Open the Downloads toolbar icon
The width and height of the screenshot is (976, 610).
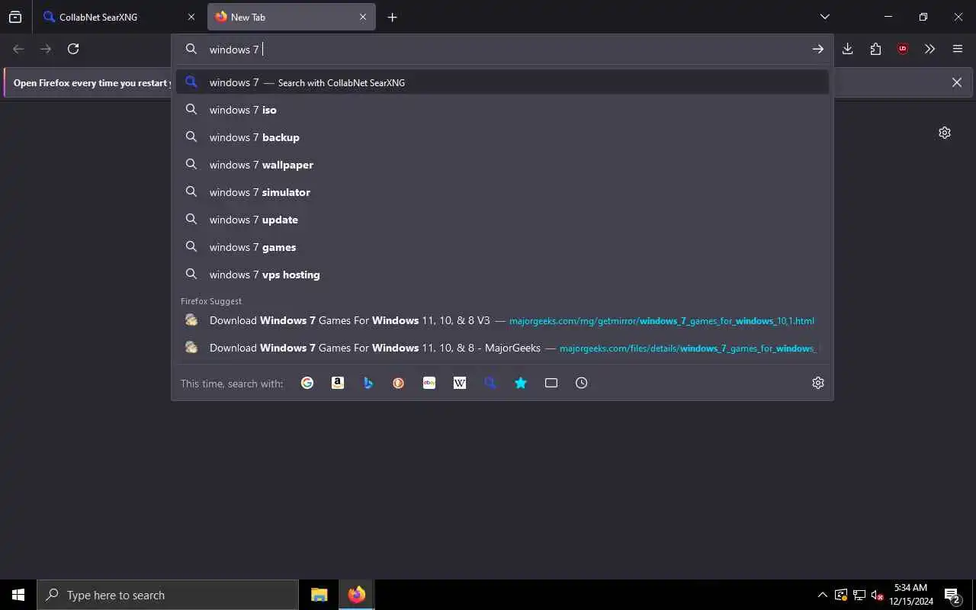848,49
